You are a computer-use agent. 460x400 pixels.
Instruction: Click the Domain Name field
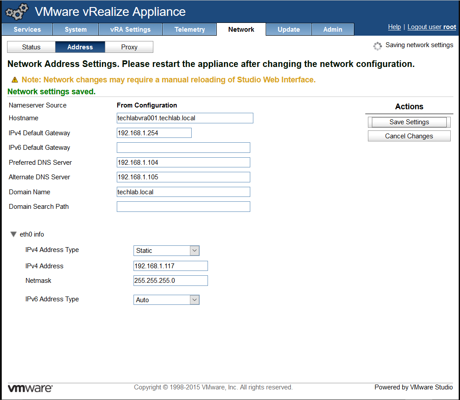point(183,192)
